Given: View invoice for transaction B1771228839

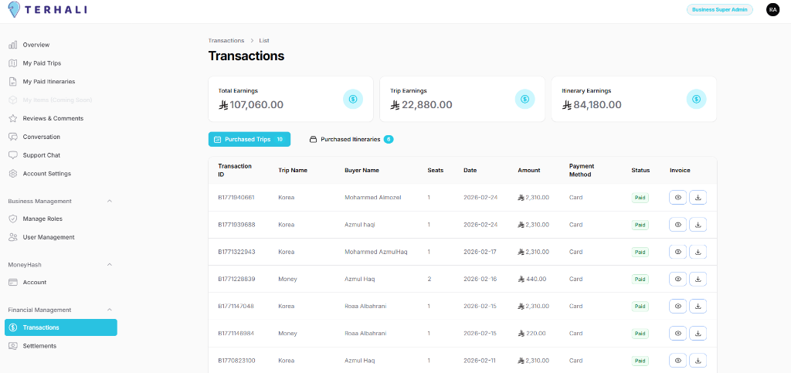Looking at the screenshot, I should [x=678, y=279].
